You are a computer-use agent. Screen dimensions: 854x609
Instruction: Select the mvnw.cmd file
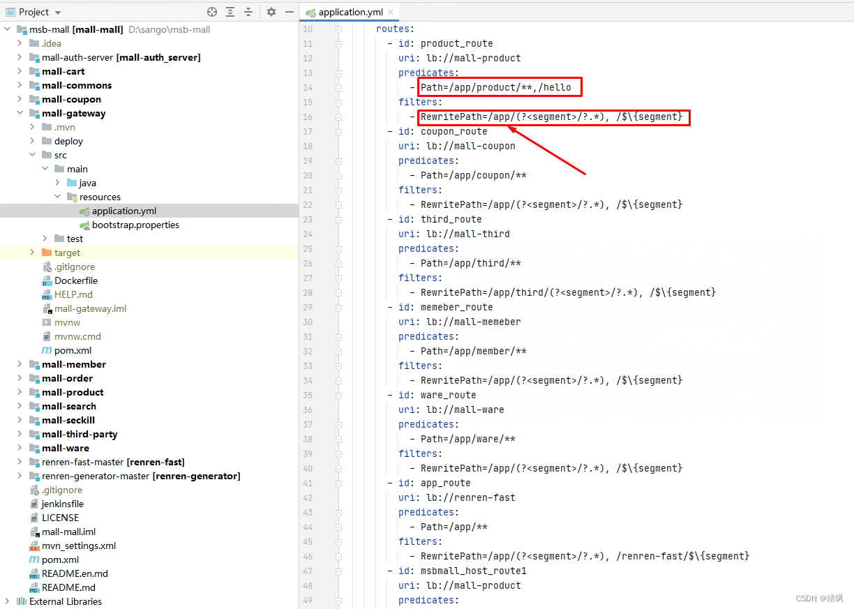click(77, 336)
